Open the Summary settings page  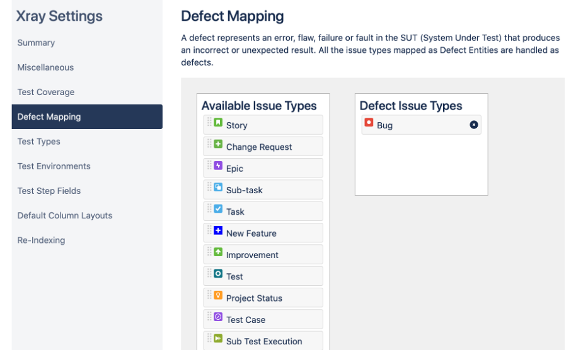tap(36, 43)
